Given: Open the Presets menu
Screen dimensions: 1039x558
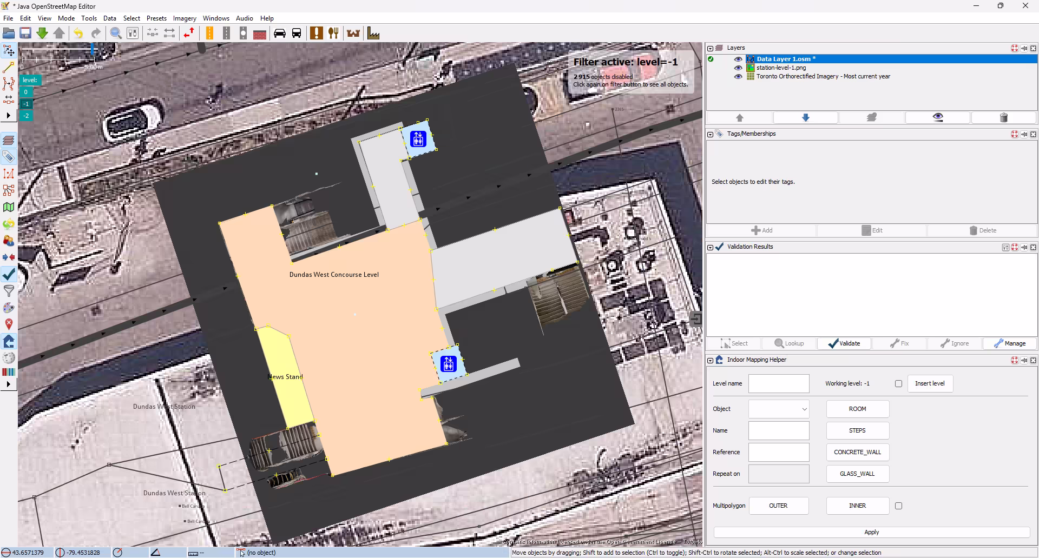Looking at the screenshot, I should tap(156, 18).
